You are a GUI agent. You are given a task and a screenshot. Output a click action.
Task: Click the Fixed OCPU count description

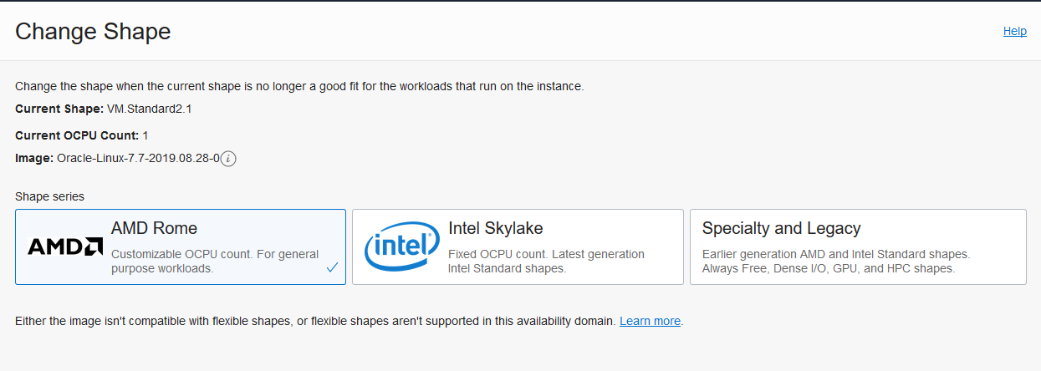pyautogui.click(x=547, y=262)
